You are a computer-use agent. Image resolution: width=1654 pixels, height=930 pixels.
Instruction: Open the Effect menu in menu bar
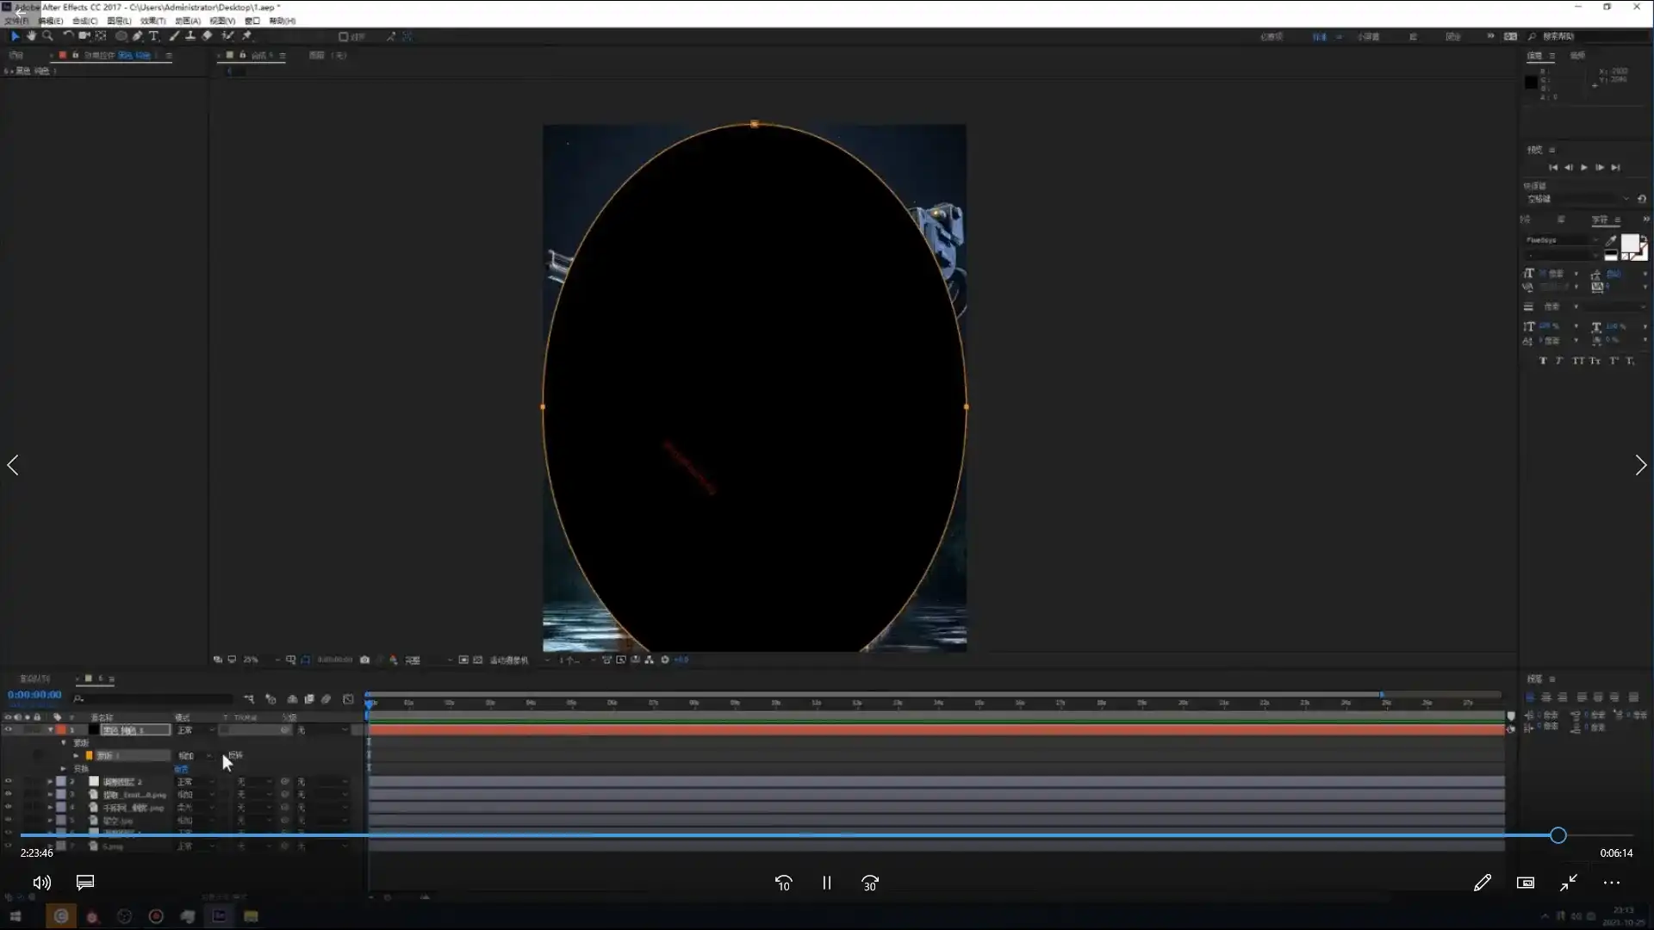pos(152,21)
